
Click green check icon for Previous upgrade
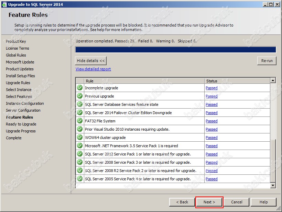click(x=80, y=96)
